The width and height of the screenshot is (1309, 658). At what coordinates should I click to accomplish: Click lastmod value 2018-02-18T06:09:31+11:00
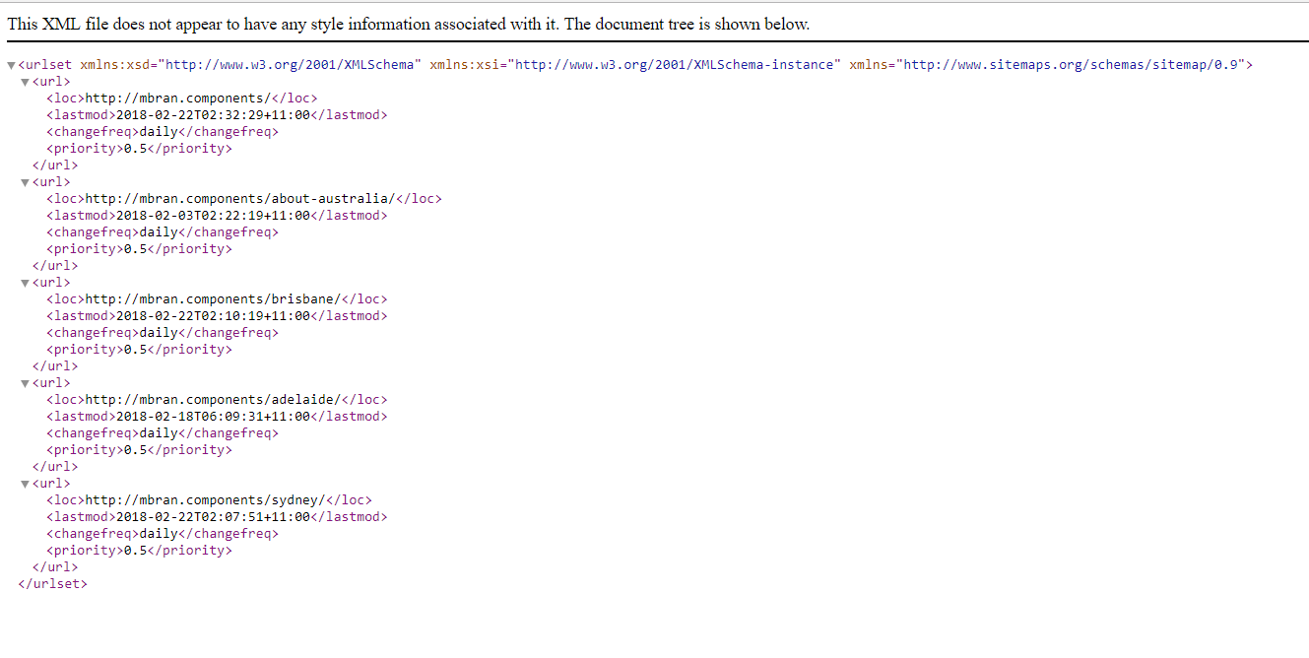[213, 416]
